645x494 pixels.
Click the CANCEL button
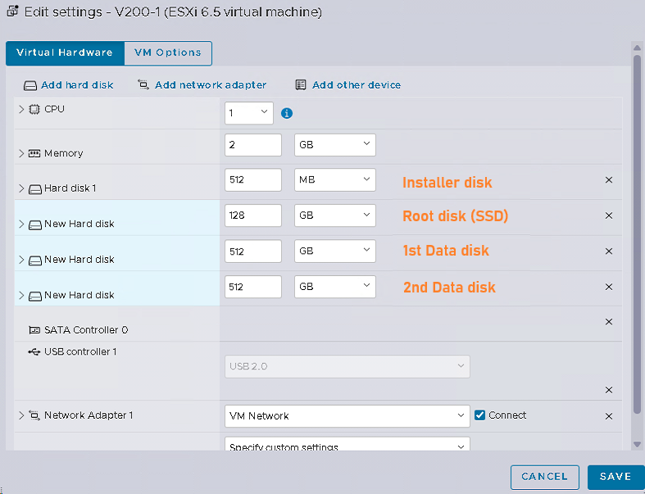[x=545, y=477]
